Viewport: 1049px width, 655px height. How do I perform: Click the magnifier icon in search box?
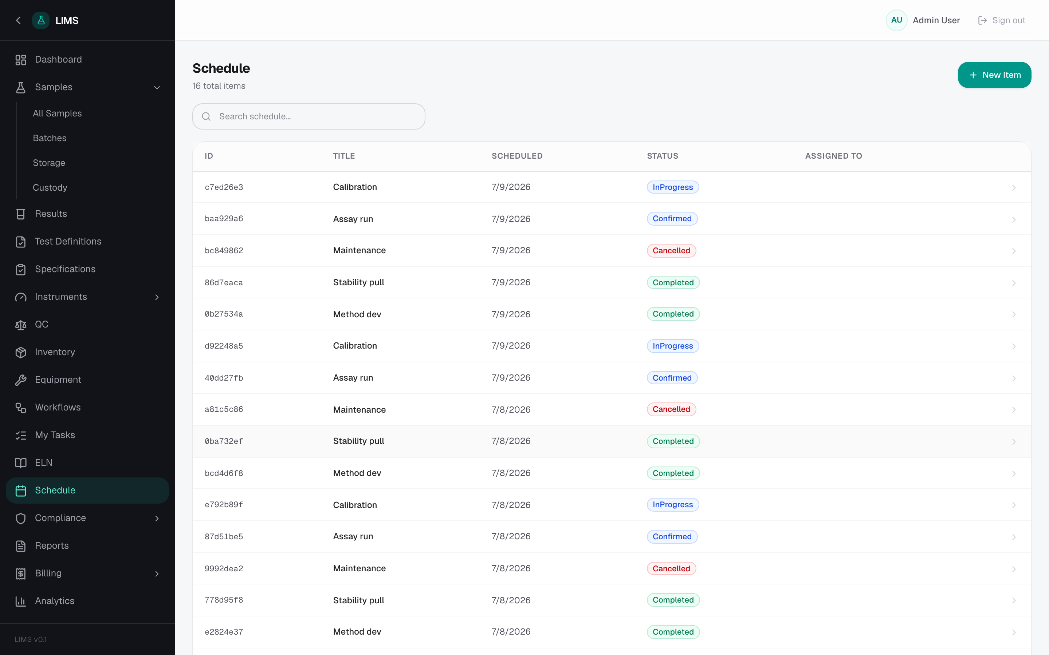coord(206,116)
